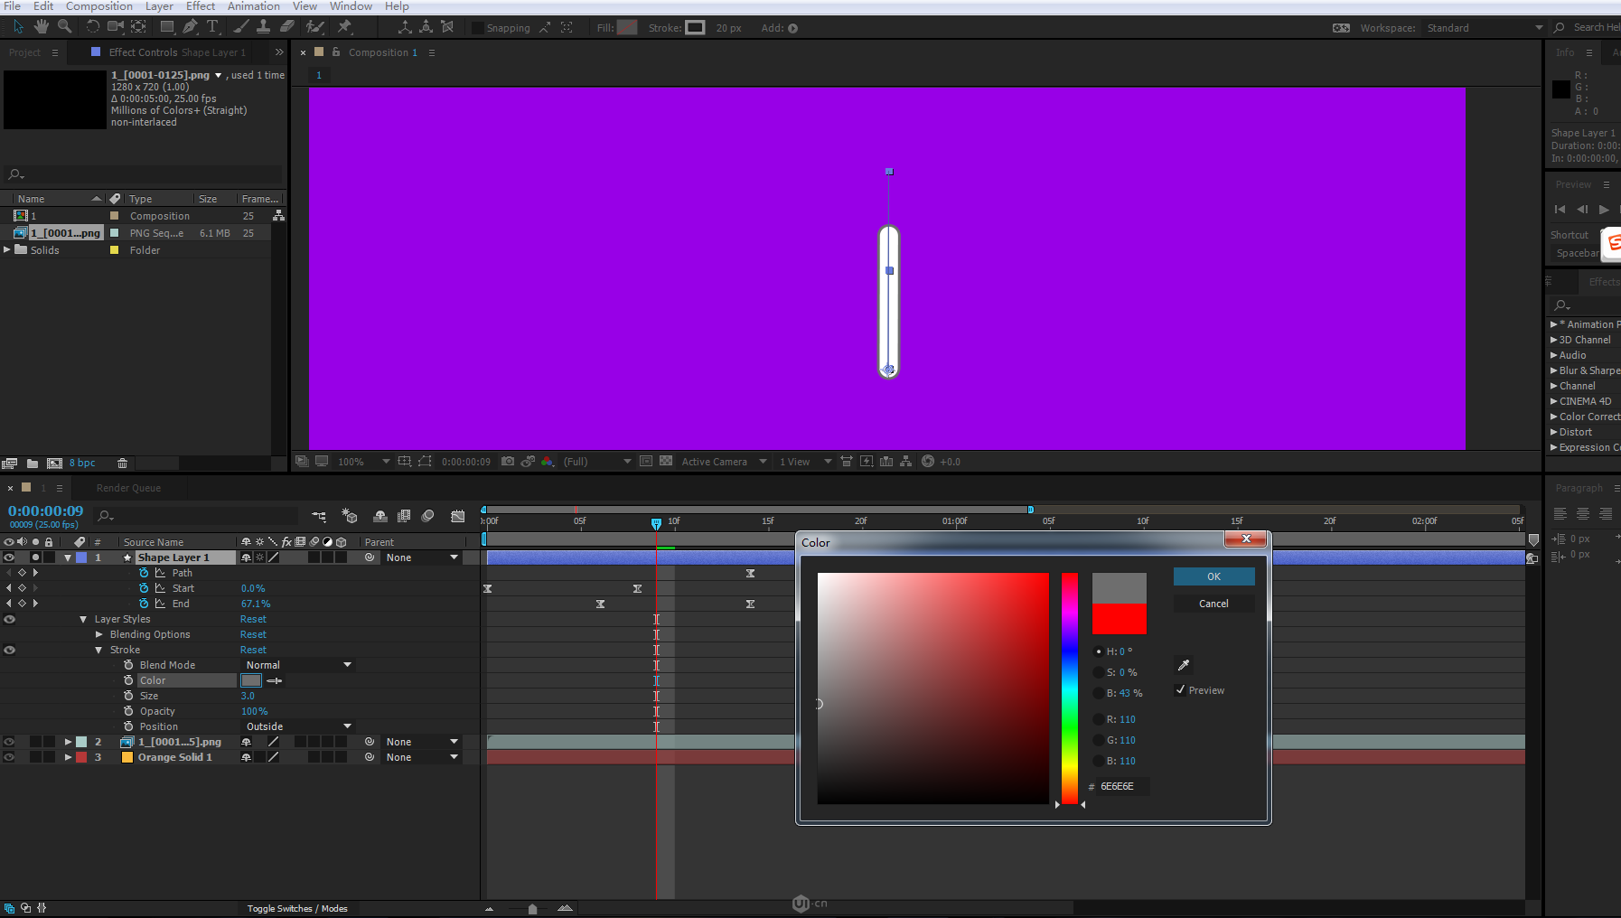
Task: Click the trash icon in Project panel
Action: pyautogui.click(x=122, y=464)
